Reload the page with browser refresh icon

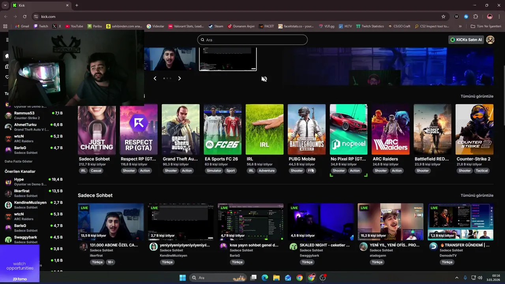pos(24,17)
